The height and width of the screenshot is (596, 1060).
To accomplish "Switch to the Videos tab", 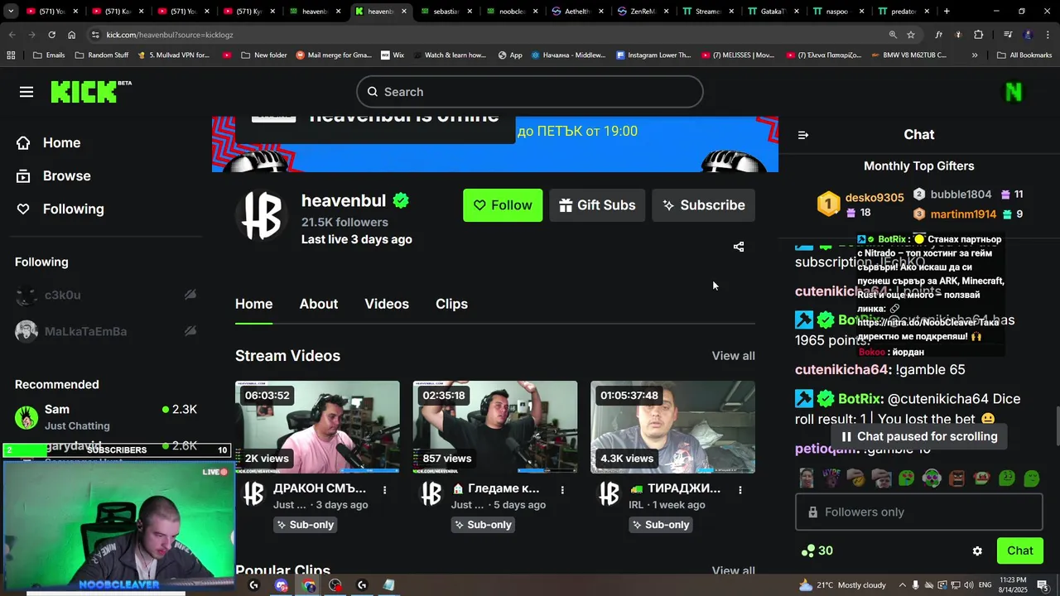I will pos(387,304).
